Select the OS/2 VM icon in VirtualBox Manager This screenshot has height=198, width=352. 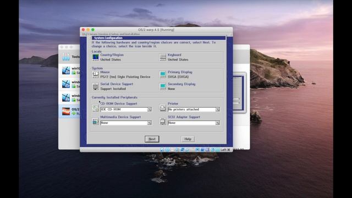pos(66,111)
